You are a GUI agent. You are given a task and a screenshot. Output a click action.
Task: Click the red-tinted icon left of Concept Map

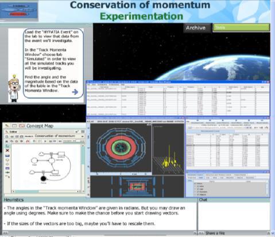pyautogui.click(x=22, y=125)
